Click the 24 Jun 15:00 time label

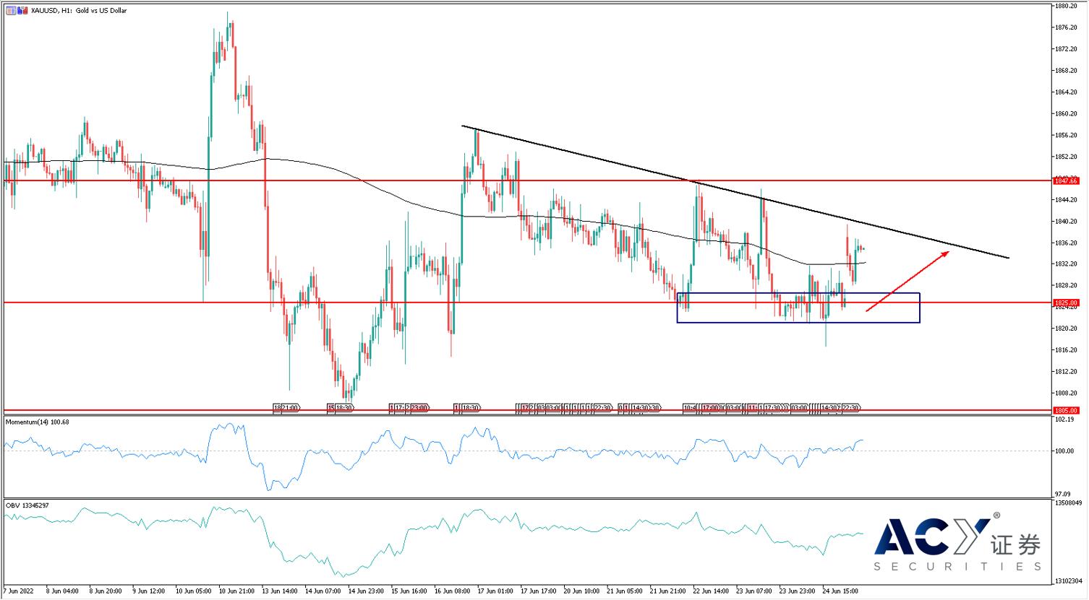[x=840, y=591]
